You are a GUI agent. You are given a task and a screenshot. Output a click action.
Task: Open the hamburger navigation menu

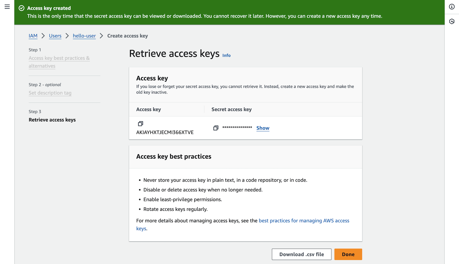[x=7, y=7]
